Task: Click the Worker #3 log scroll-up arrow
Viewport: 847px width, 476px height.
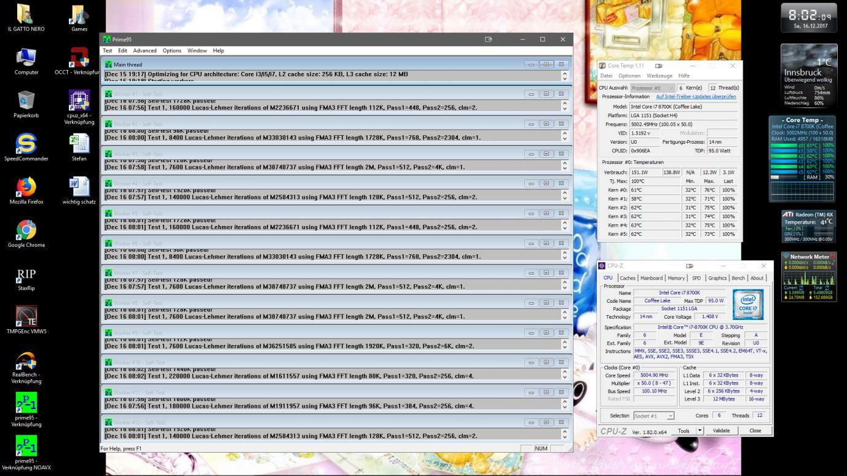Action: [565, 162]
